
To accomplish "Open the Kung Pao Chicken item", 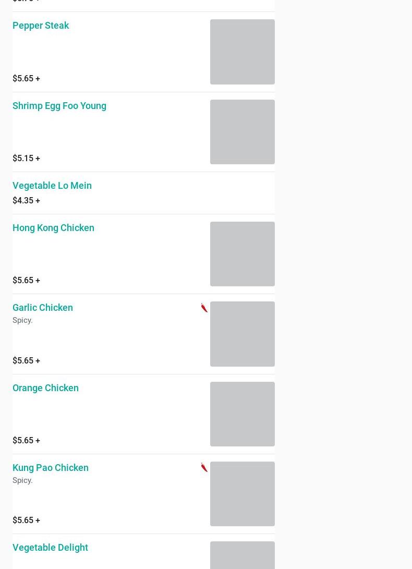I will click(51, 468).
